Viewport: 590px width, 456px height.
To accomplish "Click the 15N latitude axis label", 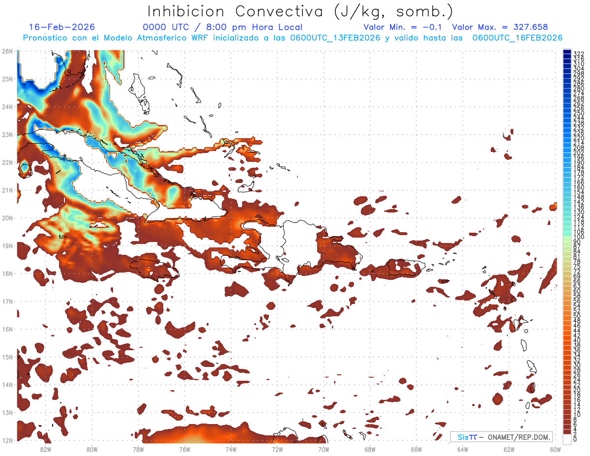I will click(7, 357).
